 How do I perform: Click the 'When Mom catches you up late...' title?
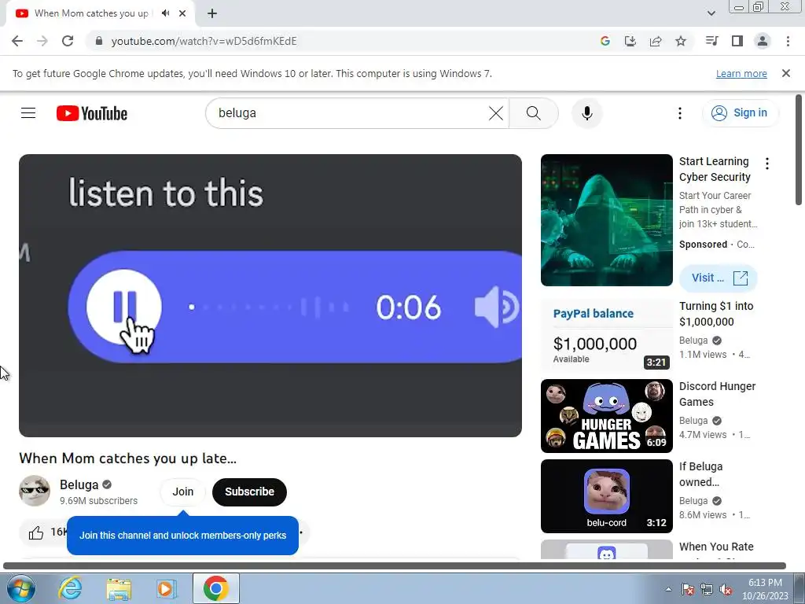click(x=128, y=459)
